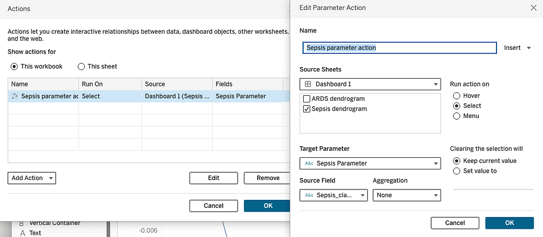Select the This sheet radio option
The height and width of the screenshot is (237, 543).
(x=81, y=66)
